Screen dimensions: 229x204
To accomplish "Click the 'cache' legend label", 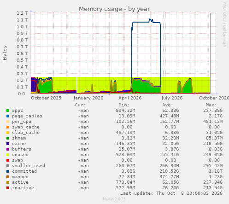I will click(19, 144).
